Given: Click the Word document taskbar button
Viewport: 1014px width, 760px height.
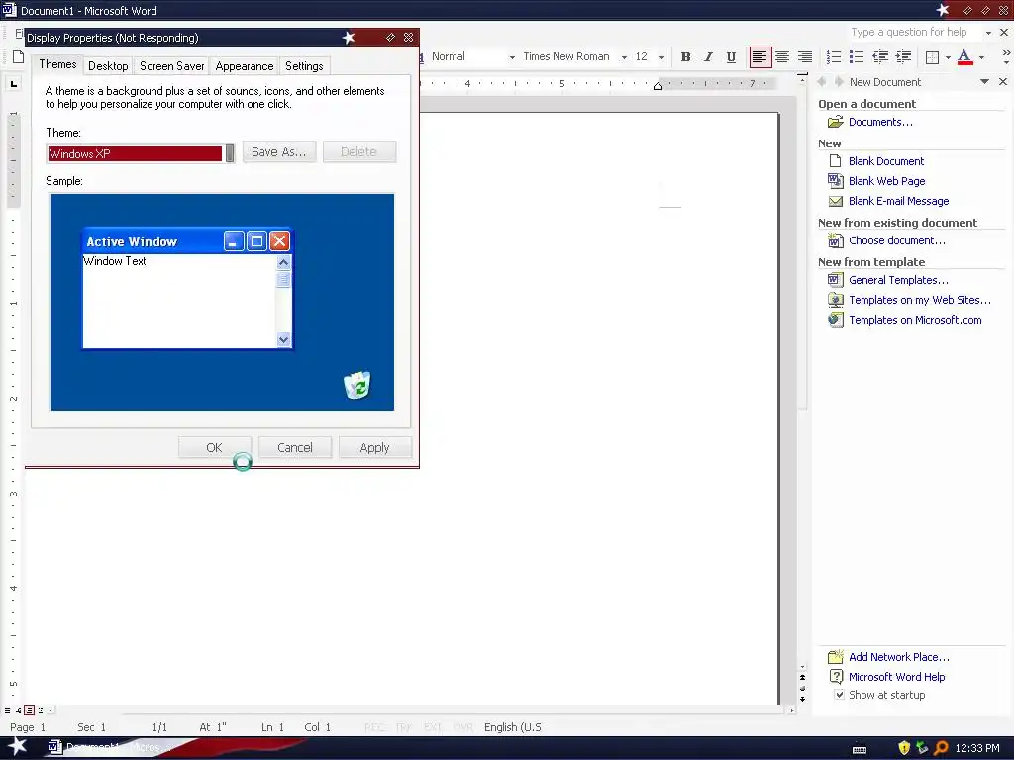Looking at the screenshot, I should 107,747.
